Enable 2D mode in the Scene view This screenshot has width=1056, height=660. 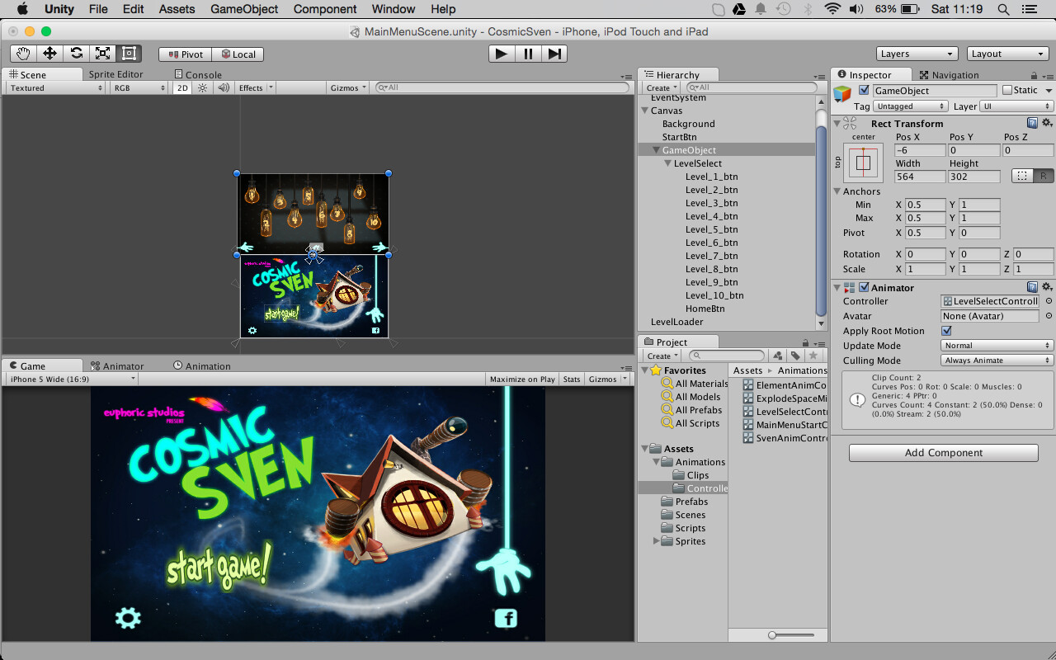pyautogui.click(x=181, y=87)
